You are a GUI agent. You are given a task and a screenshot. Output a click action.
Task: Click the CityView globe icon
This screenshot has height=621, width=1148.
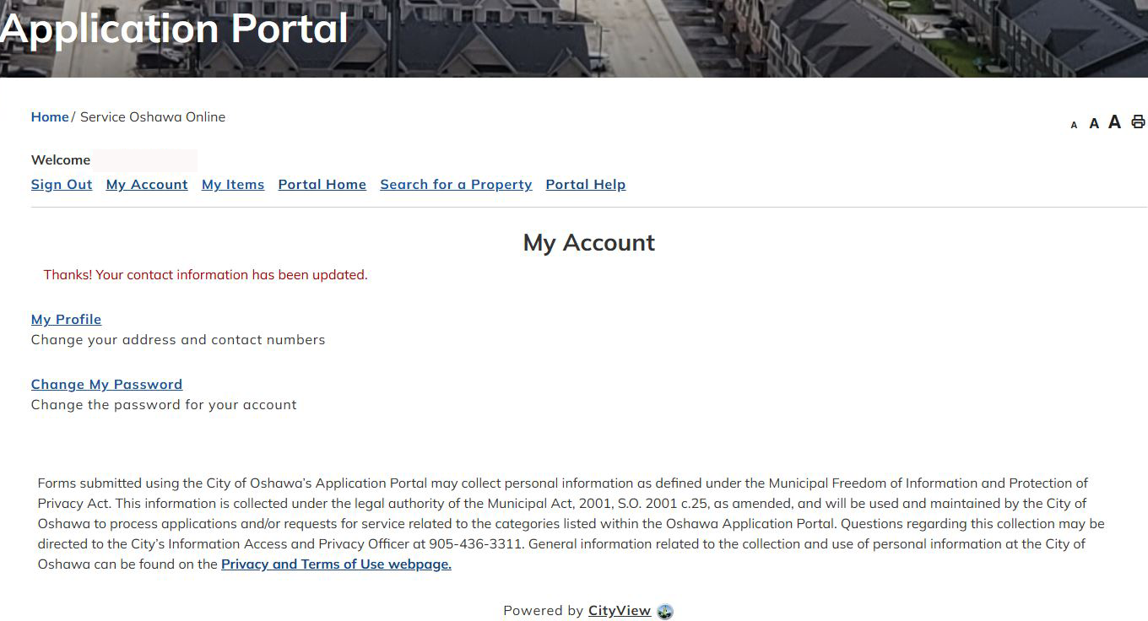[x=664, y=611]
